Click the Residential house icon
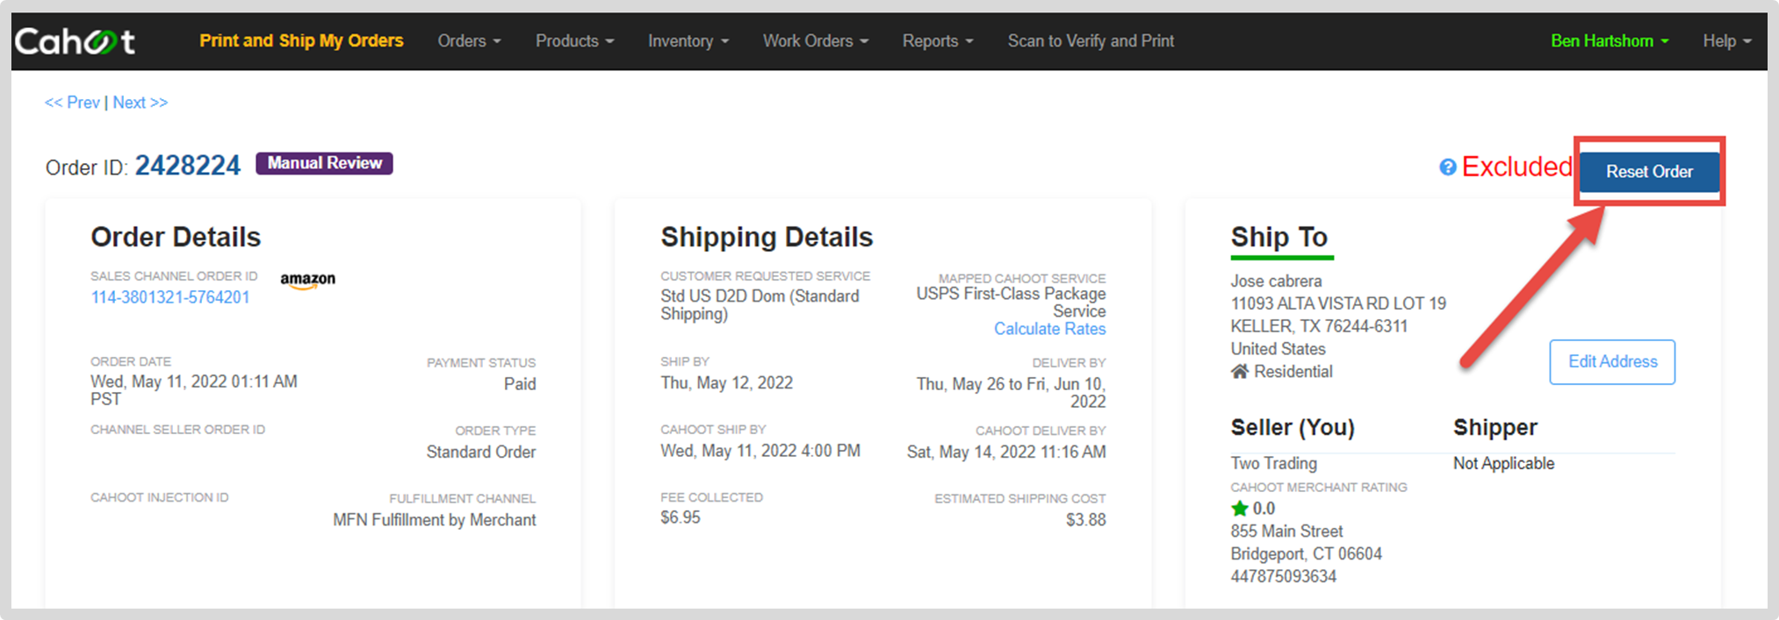The height and width of the screenshot is (620, 1779). (1240, 372)
